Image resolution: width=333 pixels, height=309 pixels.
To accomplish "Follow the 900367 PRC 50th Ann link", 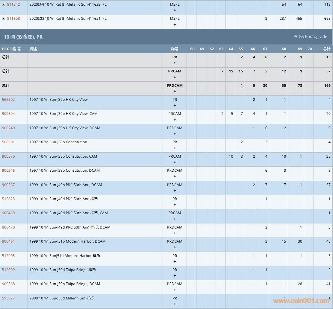I will click(x=8, y=185).
